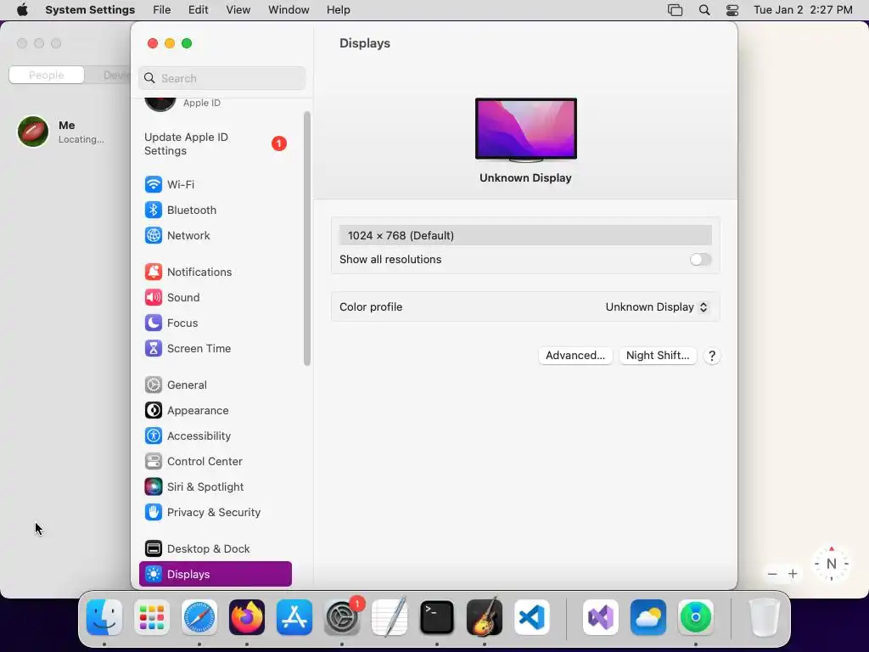Click the Advanced... button
This screenshot has width=869, height=652.
[x=575, y=356]
